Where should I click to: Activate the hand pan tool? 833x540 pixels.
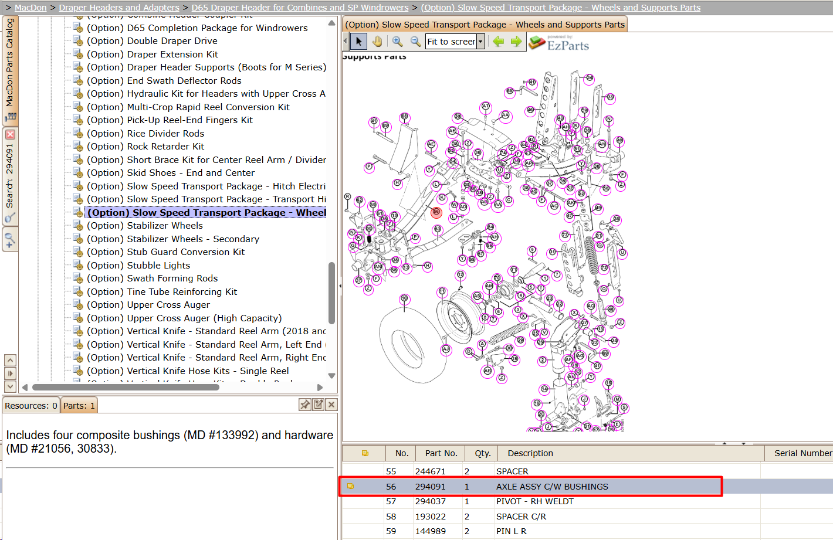(x=377, y=42)
